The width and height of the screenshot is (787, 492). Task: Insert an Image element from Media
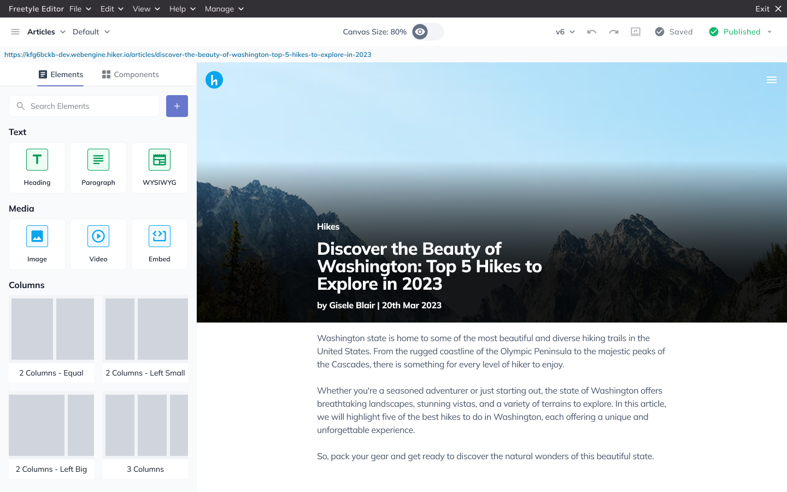point(37,244)
